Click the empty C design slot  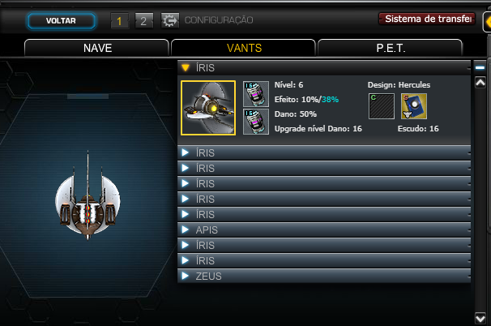click(382, 106)
